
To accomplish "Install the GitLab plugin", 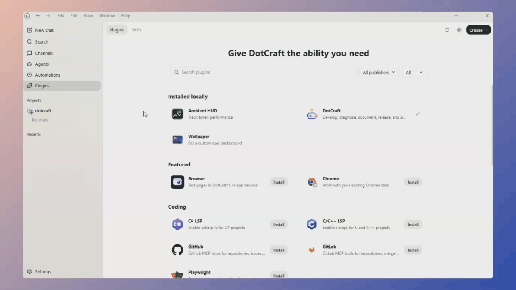I will tap(413, 250).
